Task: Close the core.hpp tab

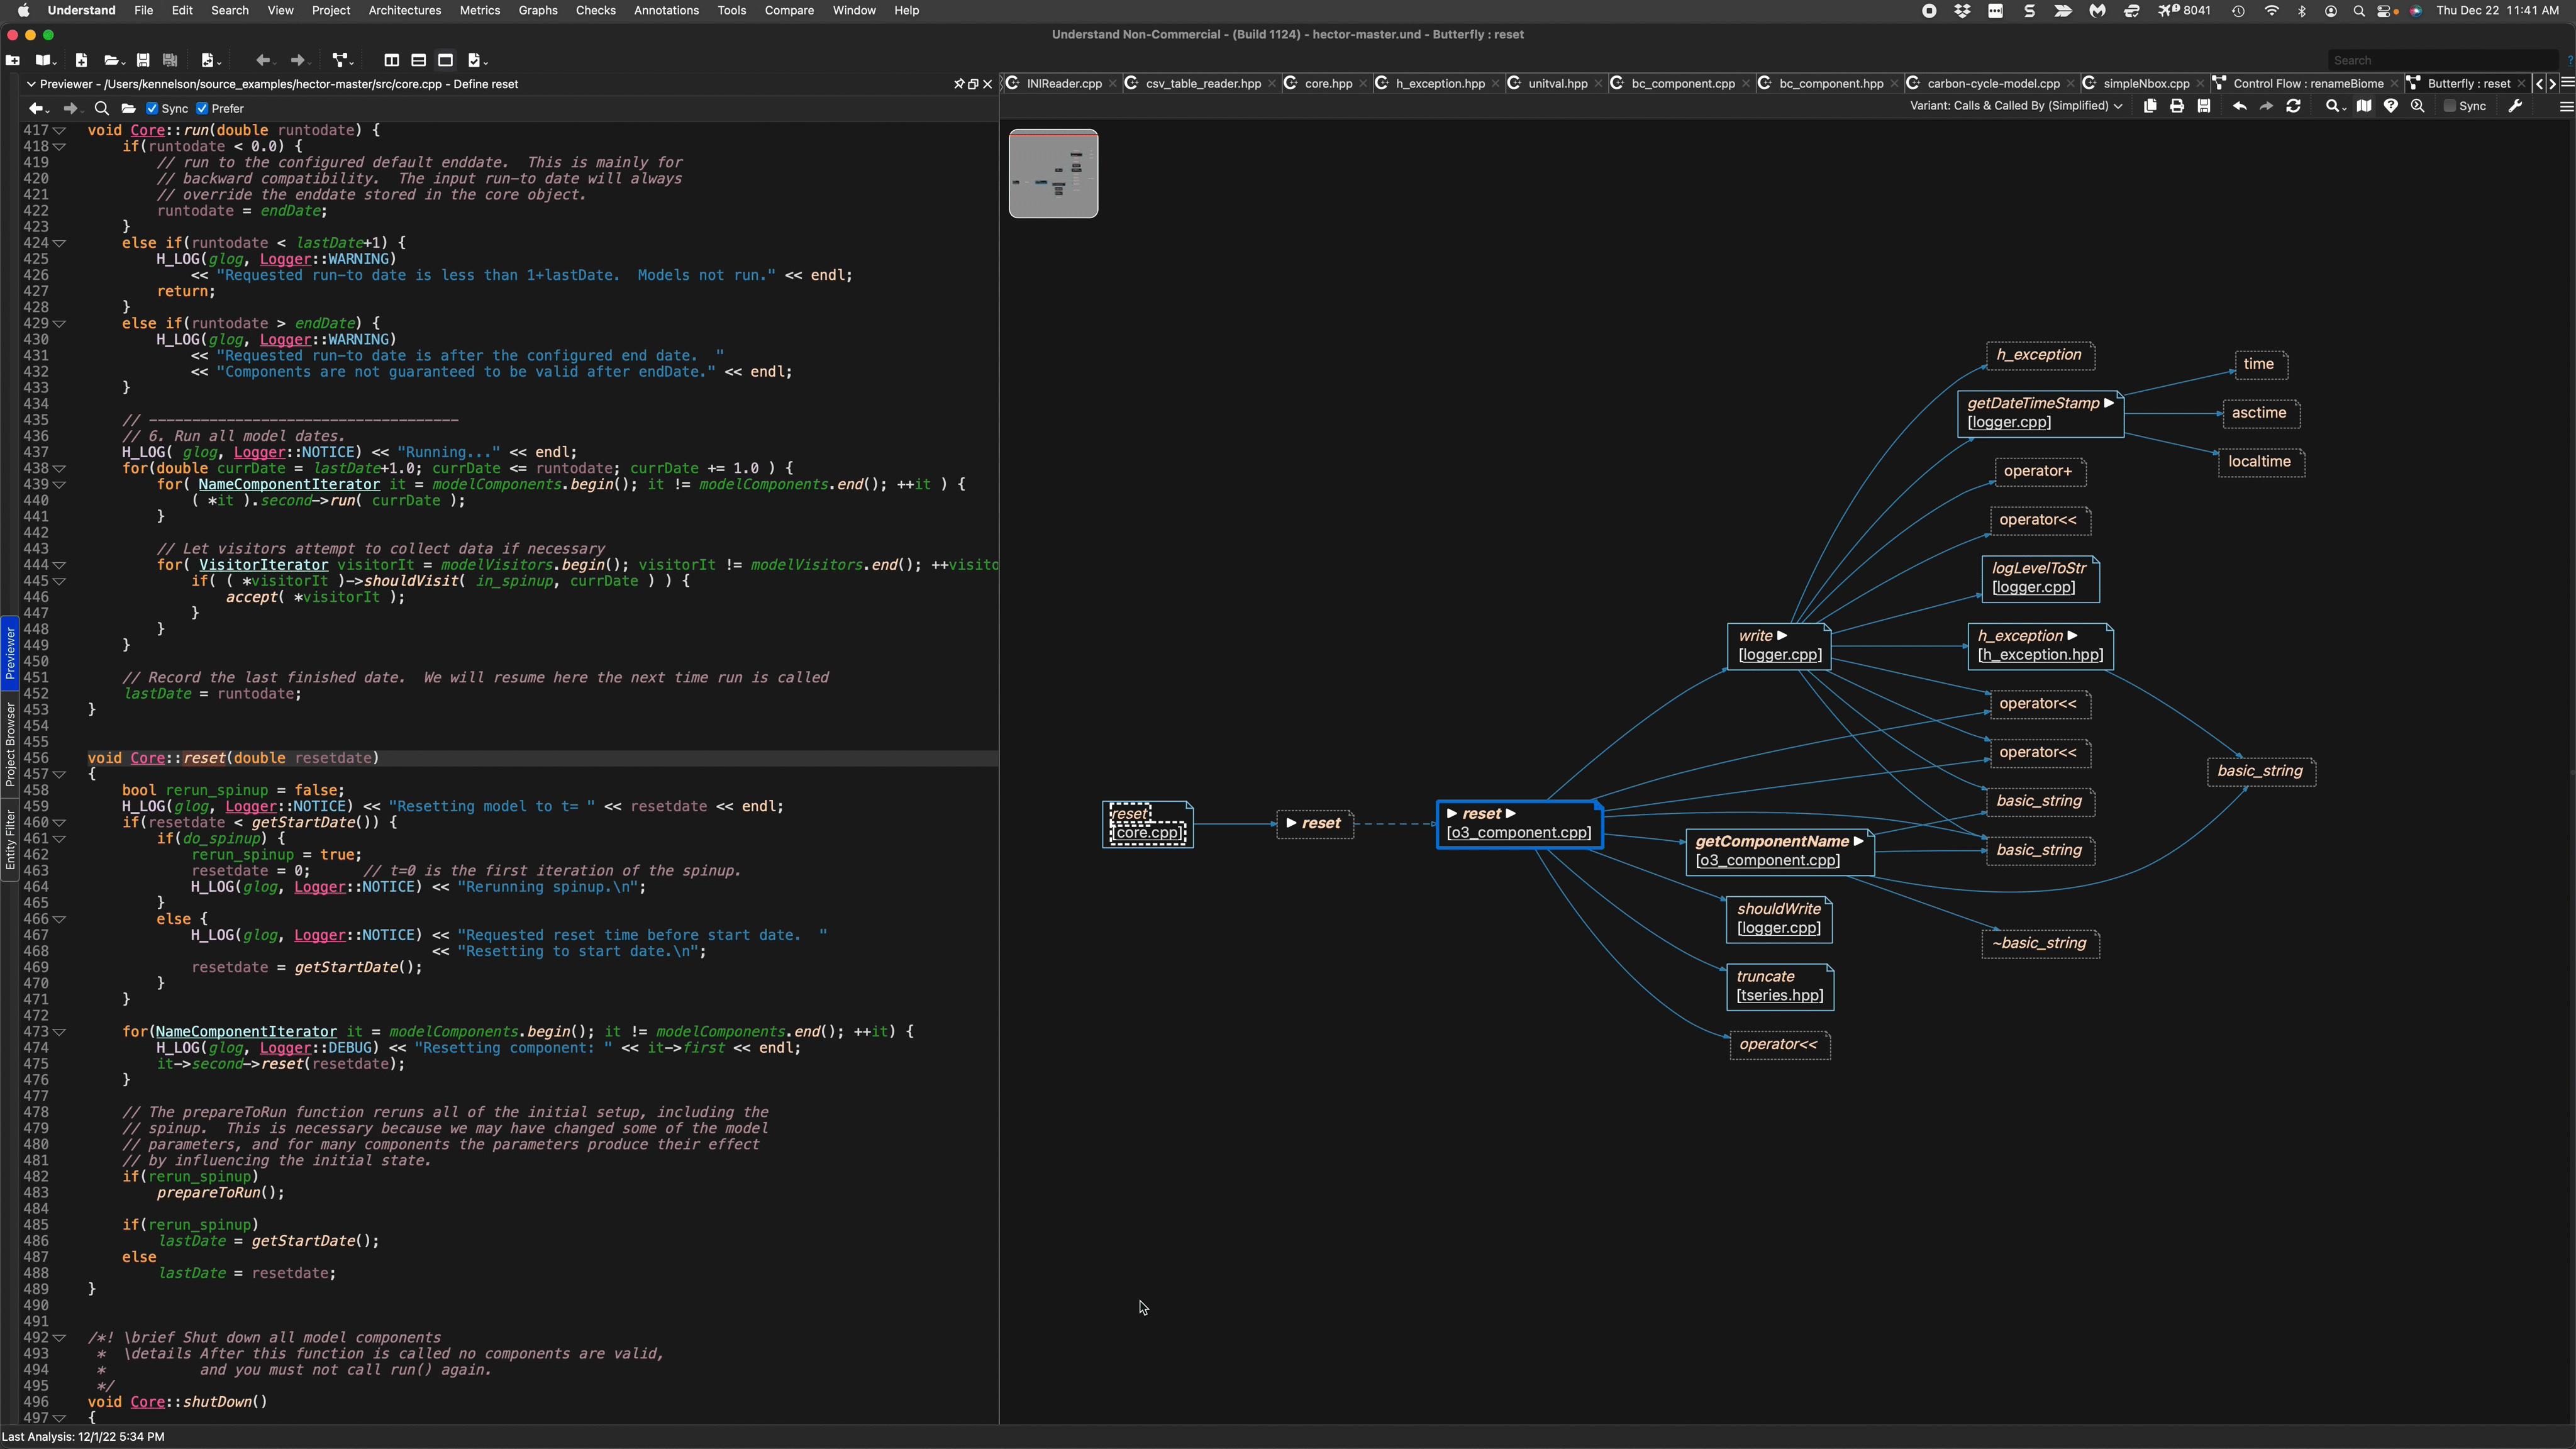Action: point(1363,84)
